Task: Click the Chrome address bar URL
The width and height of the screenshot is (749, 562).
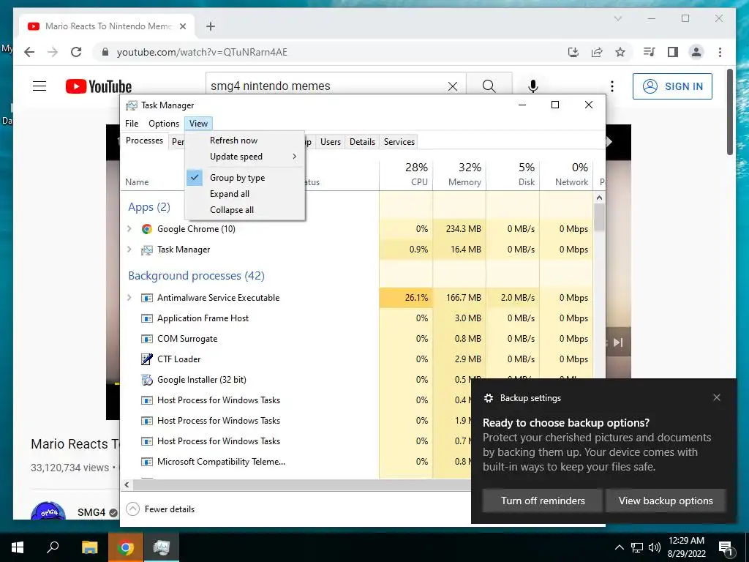Action: click(x=202, y=52)
